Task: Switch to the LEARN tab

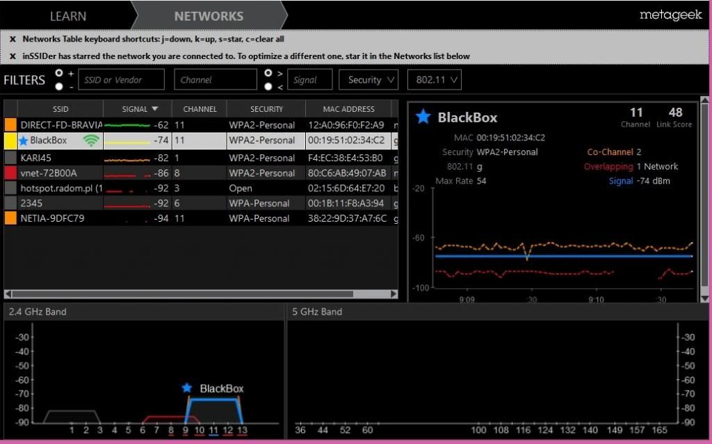Action: [x=68, y=17]
